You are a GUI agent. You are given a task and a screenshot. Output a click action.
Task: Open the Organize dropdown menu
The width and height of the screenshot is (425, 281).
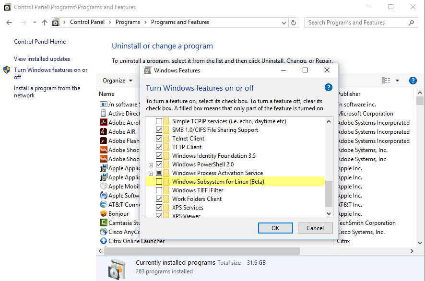click(118, 81)
